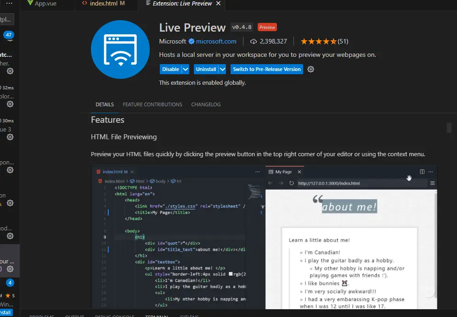Close the Extension: Live Preview tab

218,4
